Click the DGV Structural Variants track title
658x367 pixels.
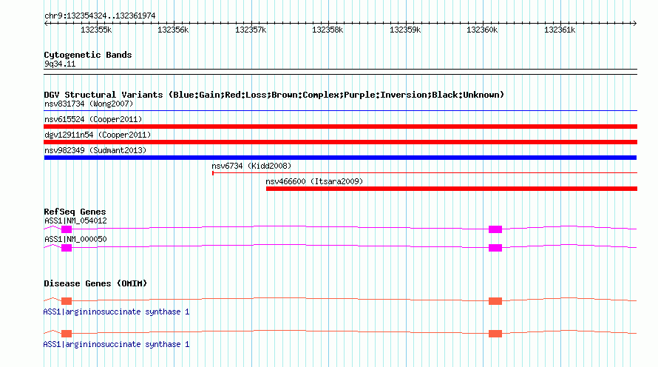274,95
